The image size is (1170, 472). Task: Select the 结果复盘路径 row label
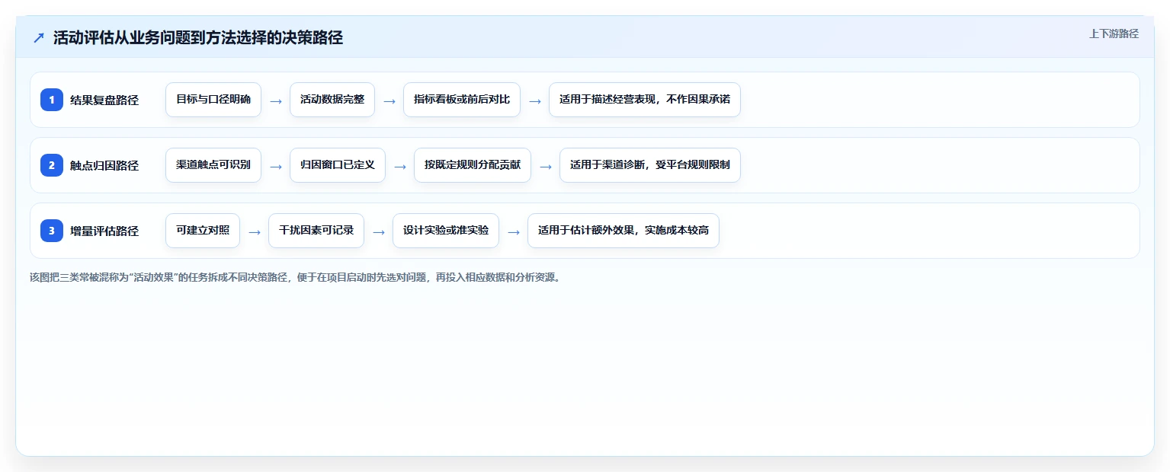pyautogui.click(x=104, y=100)
